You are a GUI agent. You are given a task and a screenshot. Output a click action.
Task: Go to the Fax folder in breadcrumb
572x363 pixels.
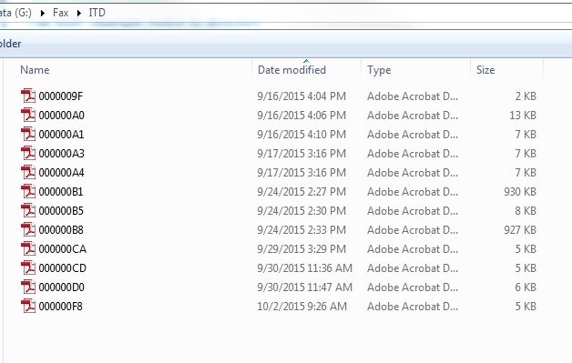click(60, 13)
